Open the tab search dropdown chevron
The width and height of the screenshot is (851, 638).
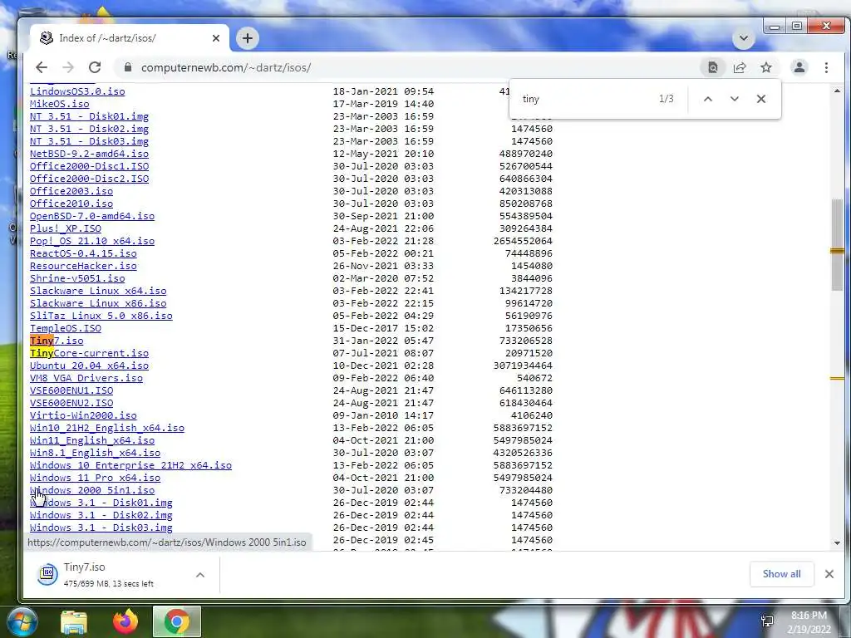[744, 38]
